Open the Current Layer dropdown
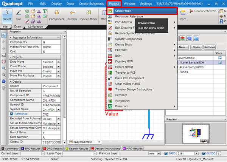The height and width of the screenshot is (162, 227). [x=43, y=153]
